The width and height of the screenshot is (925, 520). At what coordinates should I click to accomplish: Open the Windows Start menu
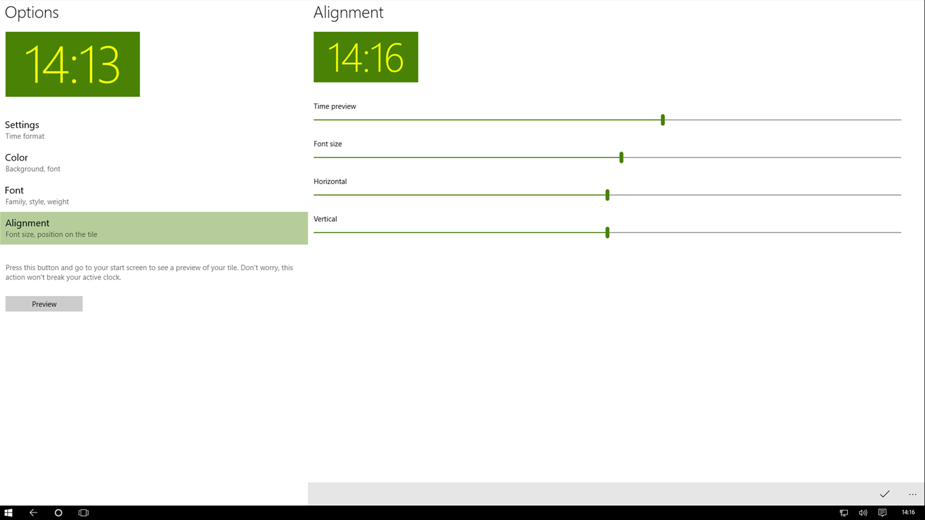pos(8,513)
